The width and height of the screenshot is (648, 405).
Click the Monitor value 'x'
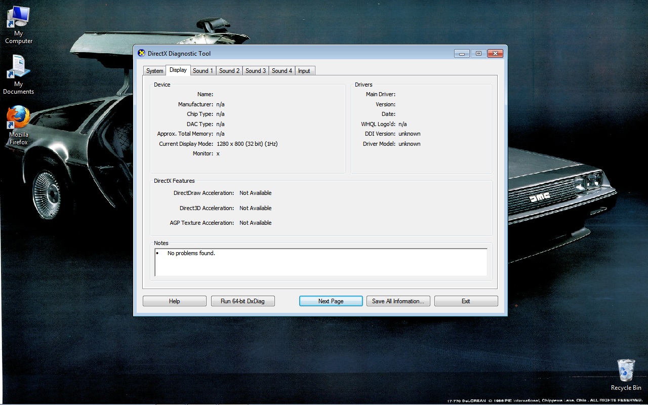tap(218, 154)
